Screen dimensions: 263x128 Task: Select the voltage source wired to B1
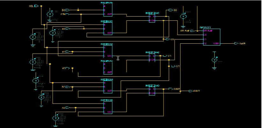(33, 62)
